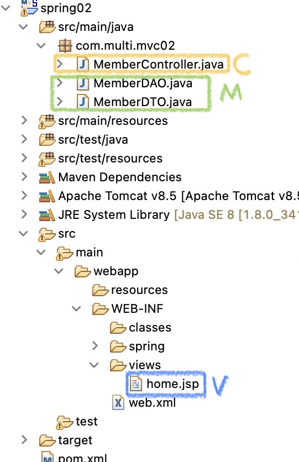Select the resources folder under webapp
Screen dimensions: 299x462
click(139, 290)
